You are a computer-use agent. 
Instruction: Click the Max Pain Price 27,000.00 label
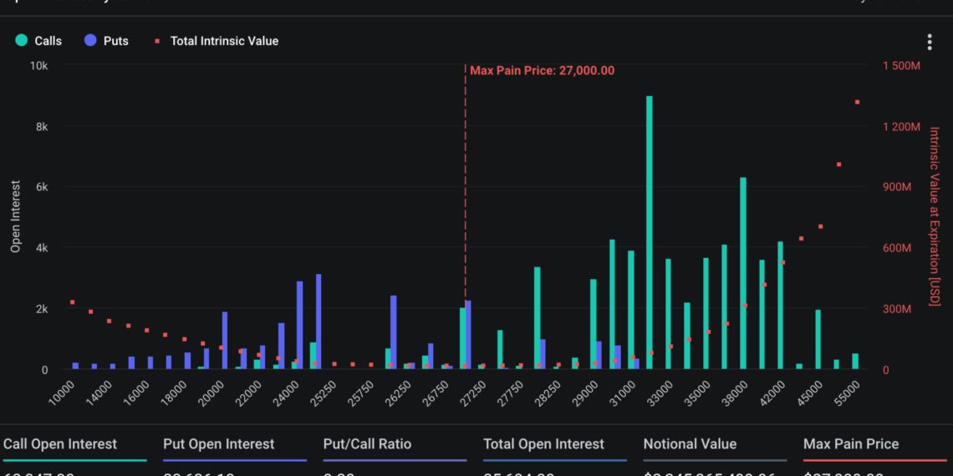click(543, 70)
